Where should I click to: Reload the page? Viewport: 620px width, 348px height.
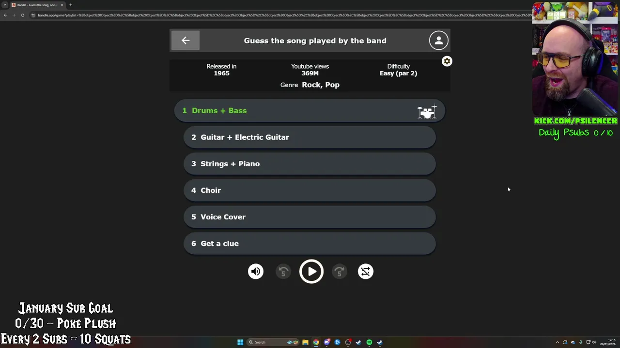[23, 15]
